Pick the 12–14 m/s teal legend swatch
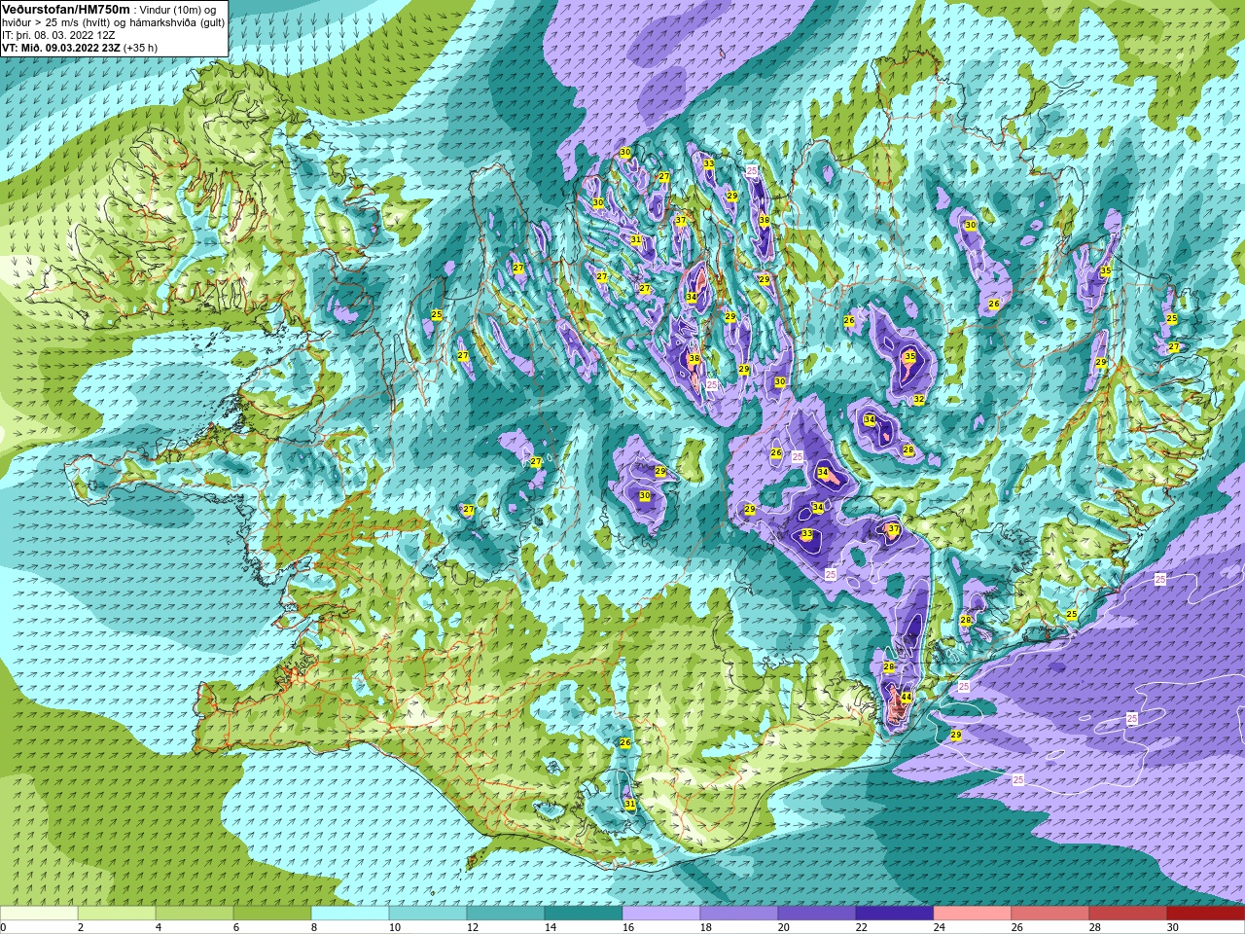Screen dimensions: 1245x934 [506, 914]
